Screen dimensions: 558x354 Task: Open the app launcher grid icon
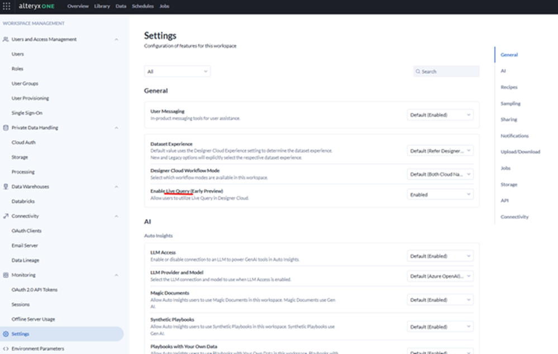coord(6,6)
